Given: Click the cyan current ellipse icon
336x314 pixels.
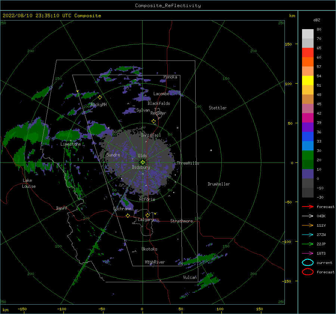Looking at the screenshot, I should [308, 262].
